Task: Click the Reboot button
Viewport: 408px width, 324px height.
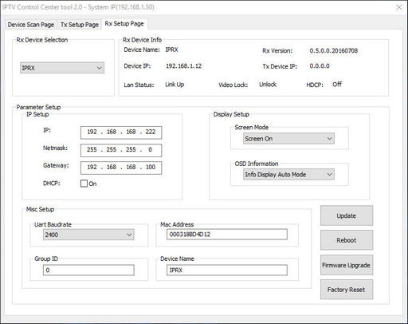Action: coord(347,240)
